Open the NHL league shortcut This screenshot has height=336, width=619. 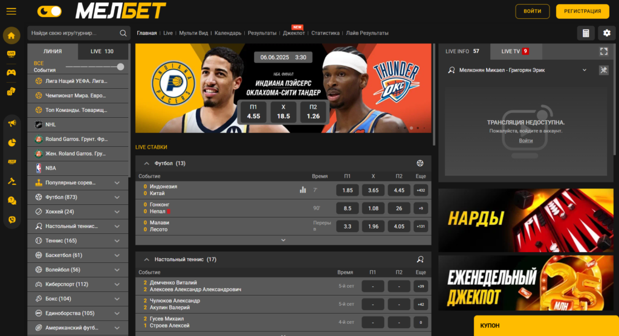tap(78, 124)
